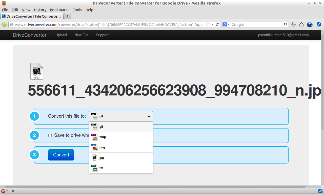
Task: Click the Firefox logo in title bar
Action: click(x=4, y=3)
